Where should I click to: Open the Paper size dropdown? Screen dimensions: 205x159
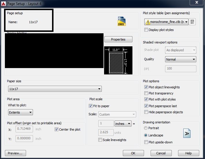tap(55, 89)
